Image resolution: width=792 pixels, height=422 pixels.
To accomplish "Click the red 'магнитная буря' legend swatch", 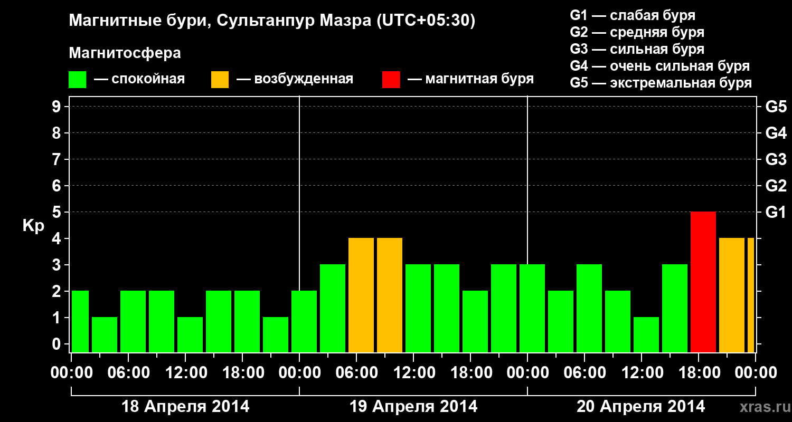I will click(x=391, y=80).
